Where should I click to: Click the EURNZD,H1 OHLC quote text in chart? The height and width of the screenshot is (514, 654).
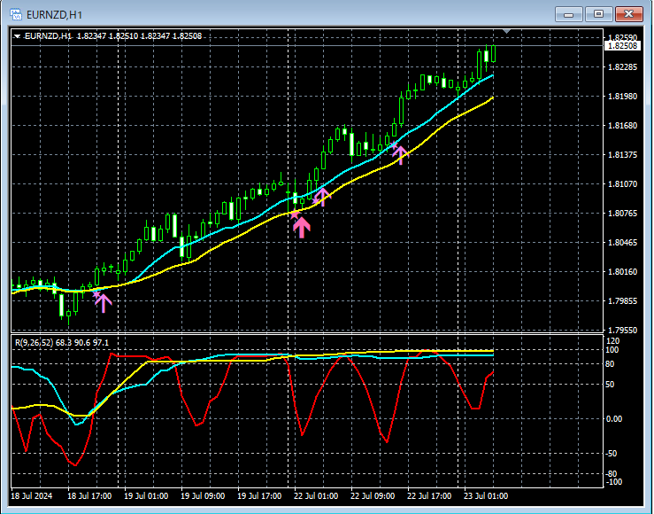pyautogui.click(x=113, y=36)
